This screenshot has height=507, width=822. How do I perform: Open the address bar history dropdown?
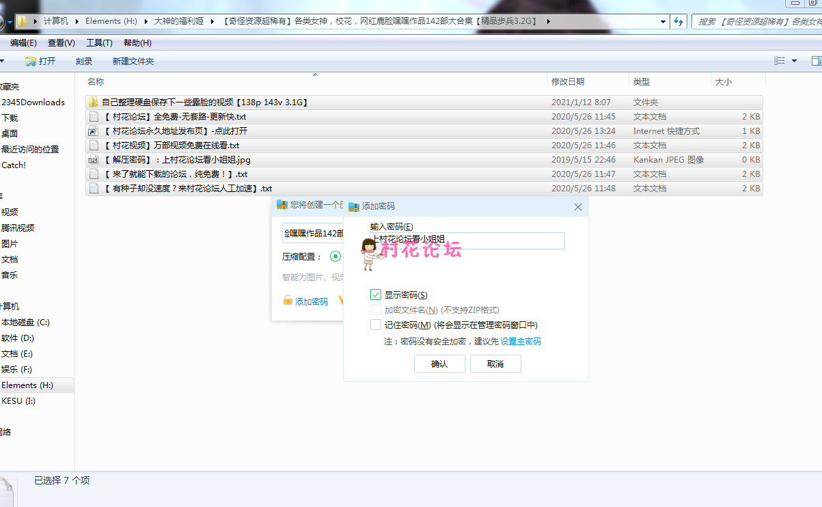point(663,21)
